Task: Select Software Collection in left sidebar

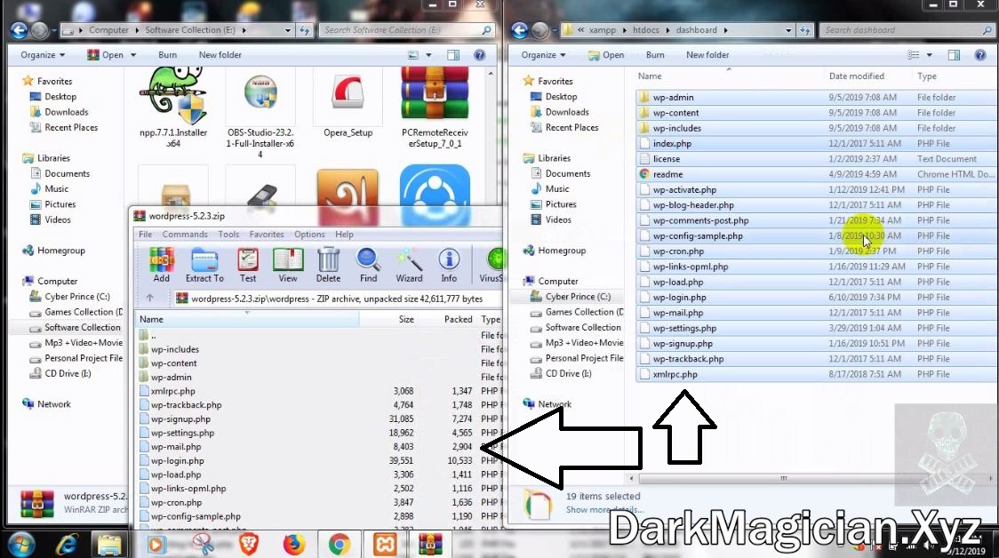Action: [82, 327]
